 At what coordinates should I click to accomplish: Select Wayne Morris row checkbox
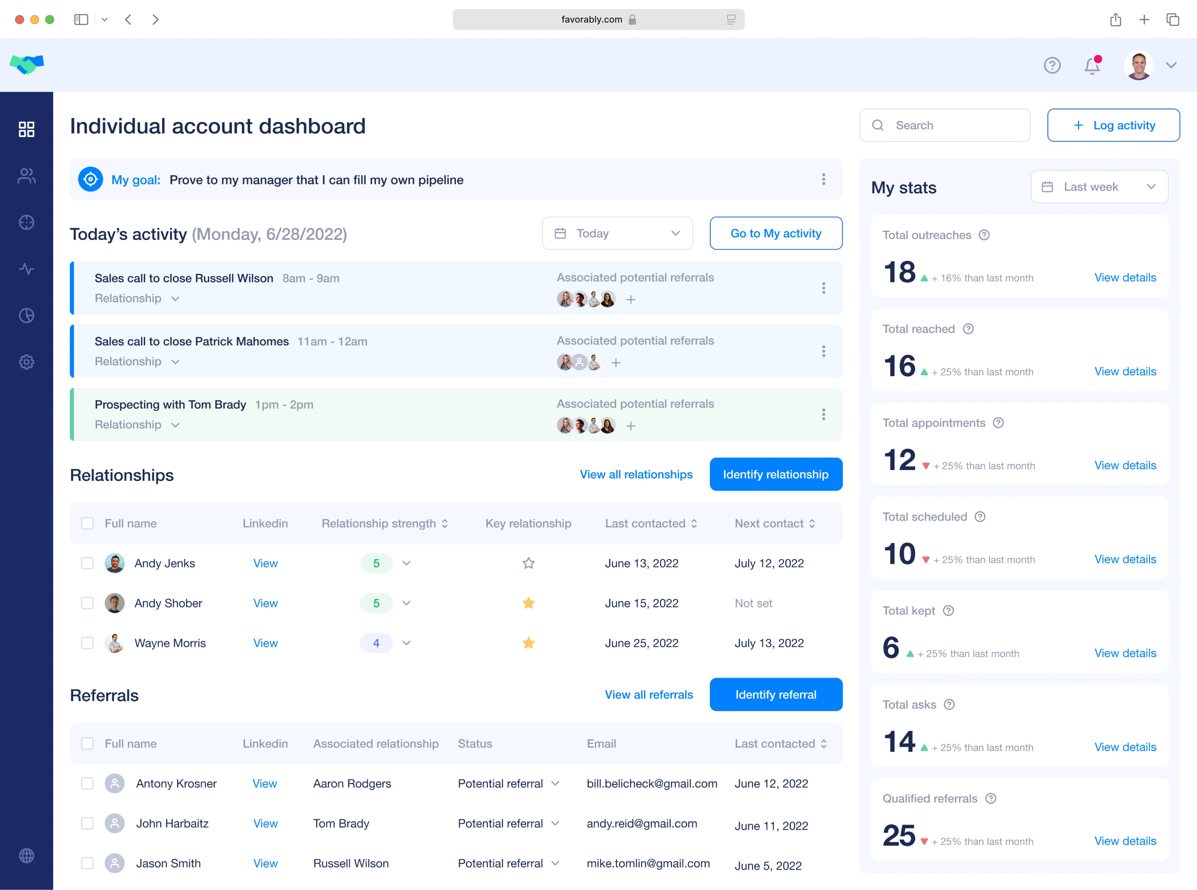[x=87, y=643]
